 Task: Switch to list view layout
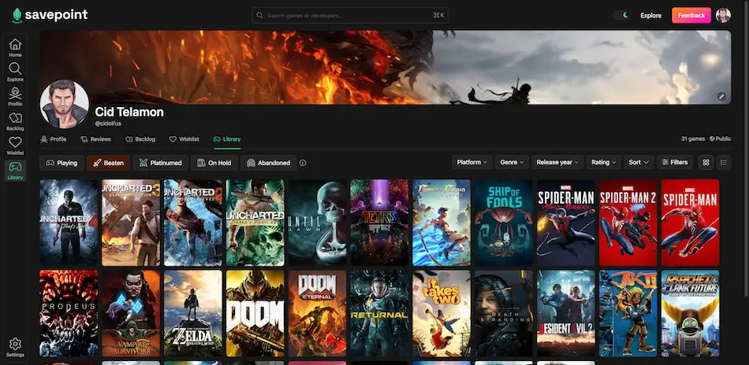coord(724,163)
